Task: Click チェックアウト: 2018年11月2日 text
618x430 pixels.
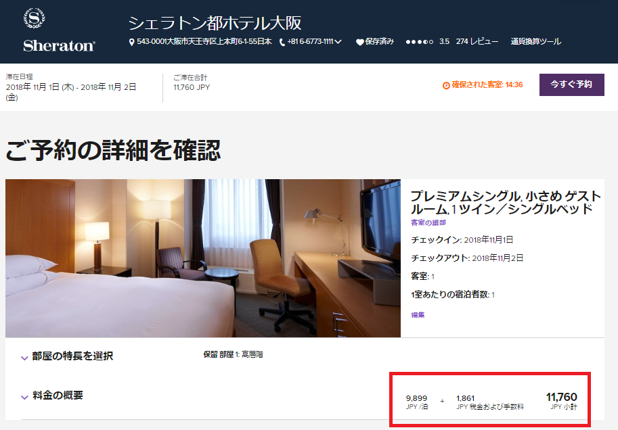Action: click(x=467, y=258)
